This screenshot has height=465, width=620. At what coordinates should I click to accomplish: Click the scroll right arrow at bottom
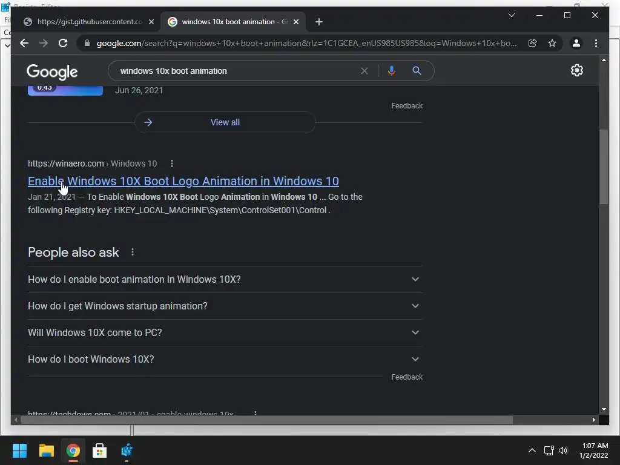tap(593, 420)
